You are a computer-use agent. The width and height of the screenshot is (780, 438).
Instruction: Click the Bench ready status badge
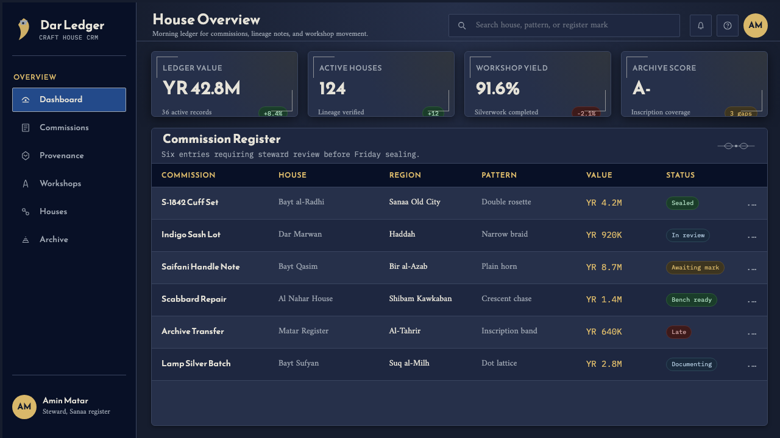pyautogui.click(x=692, y=300)
